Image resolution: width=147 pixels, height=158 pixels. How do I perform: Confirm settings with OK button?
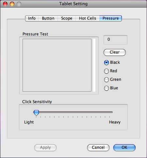point(124,147)
